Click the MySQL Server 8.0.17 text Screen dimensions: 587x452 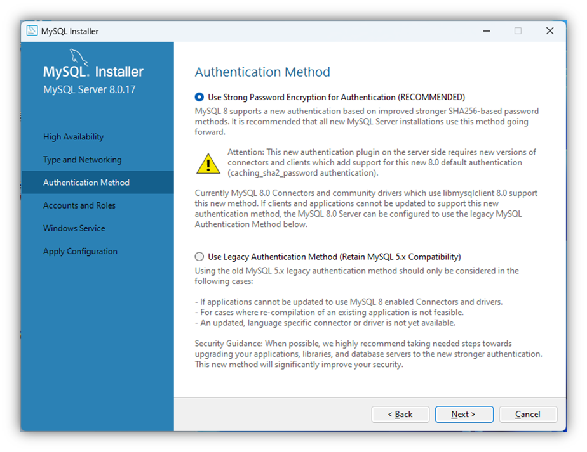(x=90, y=89)
